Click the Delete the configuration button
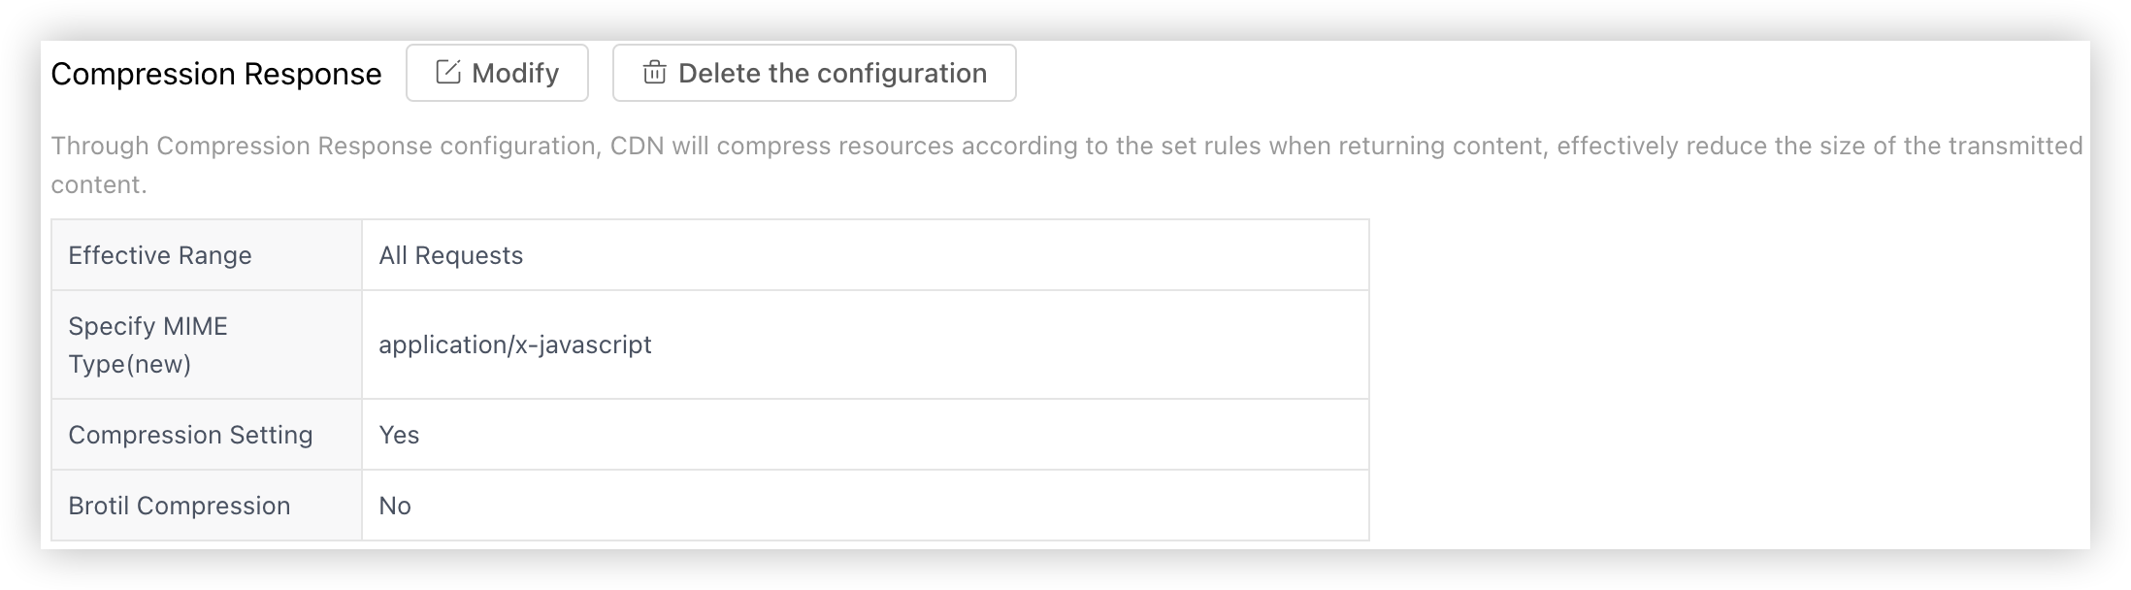This screenshot has width=2131, height=590. click(x=814, y=73)
